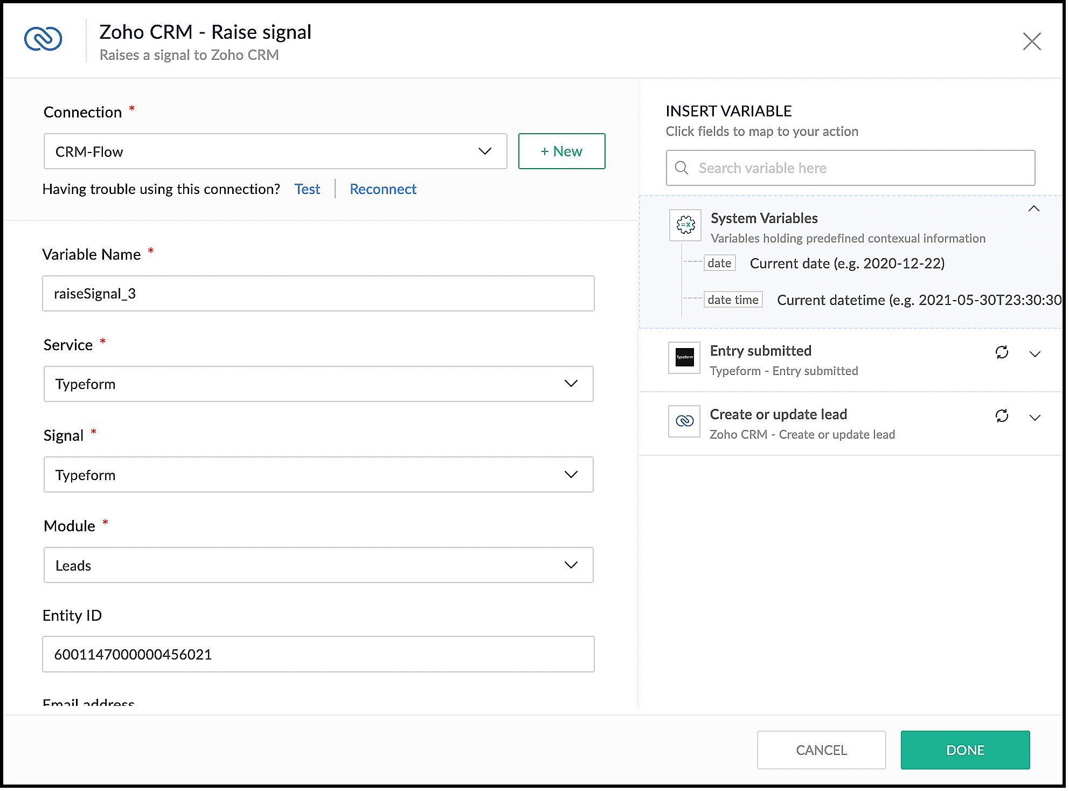The image size is (1069, 791).
Task: Click the Test connection link
Action: 307,189
